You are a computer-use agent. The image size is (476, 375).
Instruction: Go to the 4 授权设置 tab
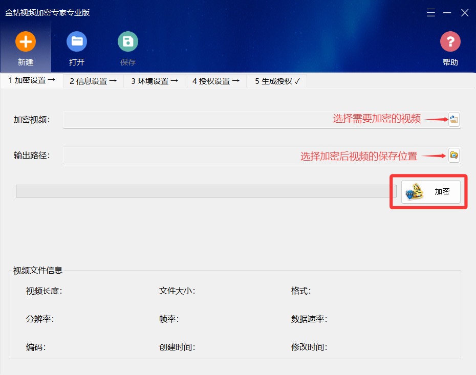pyautogui.click(x=216, y=81)
